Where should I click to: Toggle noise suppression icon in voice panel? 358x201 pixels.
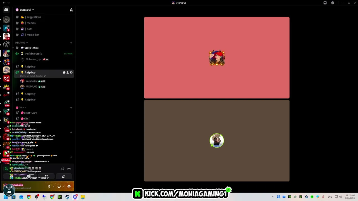click(63, 169)
